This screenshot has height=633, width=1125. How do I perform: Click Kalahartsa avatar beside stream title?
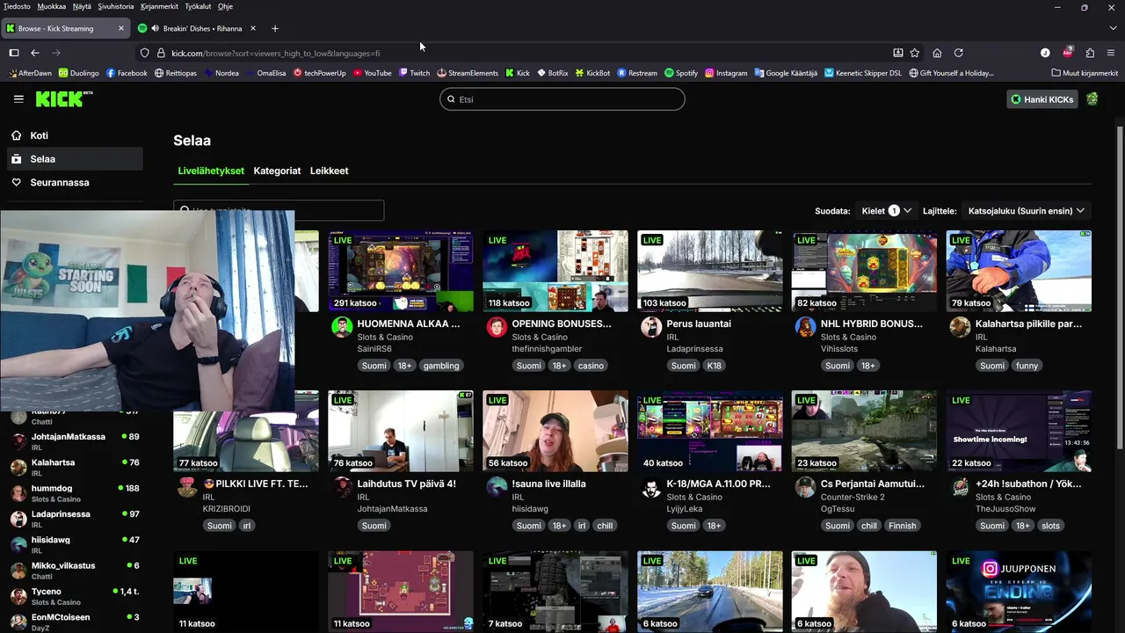pyautogui.click(x=960, y=327)
